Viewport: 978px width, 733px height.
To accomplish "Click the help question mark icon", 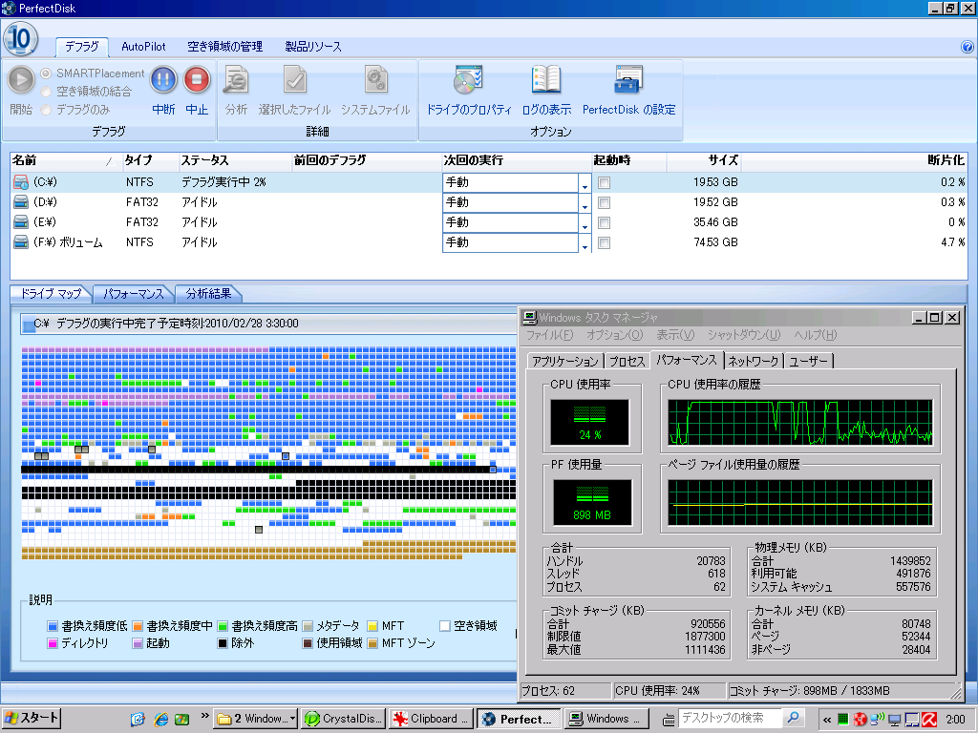I will click(967, 47).
